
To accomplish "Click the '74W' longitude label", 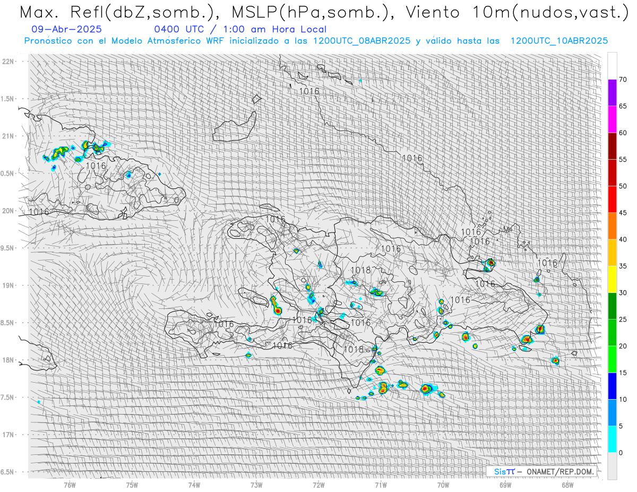I will click(x=194, y=485).
